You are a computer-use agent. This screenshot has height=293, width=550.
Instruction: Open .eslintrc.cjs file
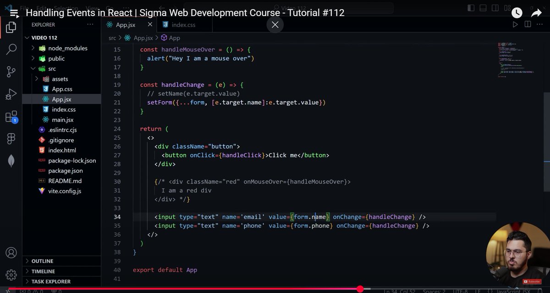coord(62,130)
